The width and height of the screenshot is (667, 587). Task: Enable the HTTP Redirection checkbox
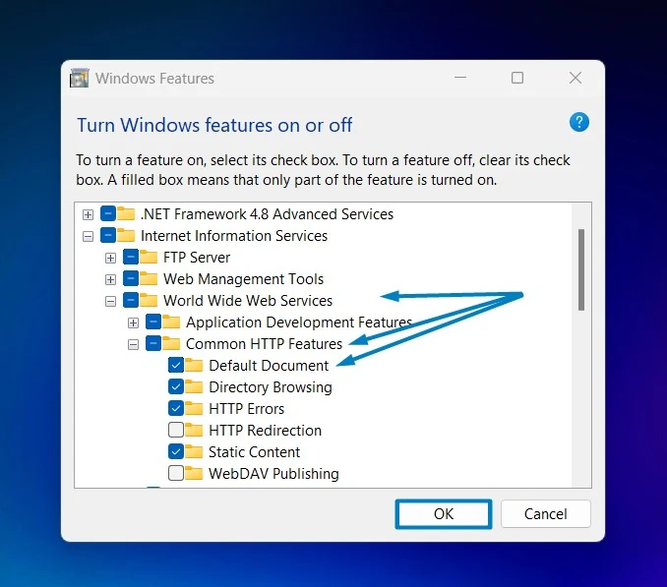pyautogui.click(x=176, y=430)
